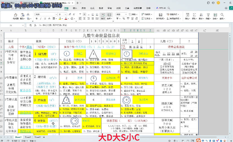Select the Sheet2 worksheet tab
The image size is (233, 142).
point(28,137)
